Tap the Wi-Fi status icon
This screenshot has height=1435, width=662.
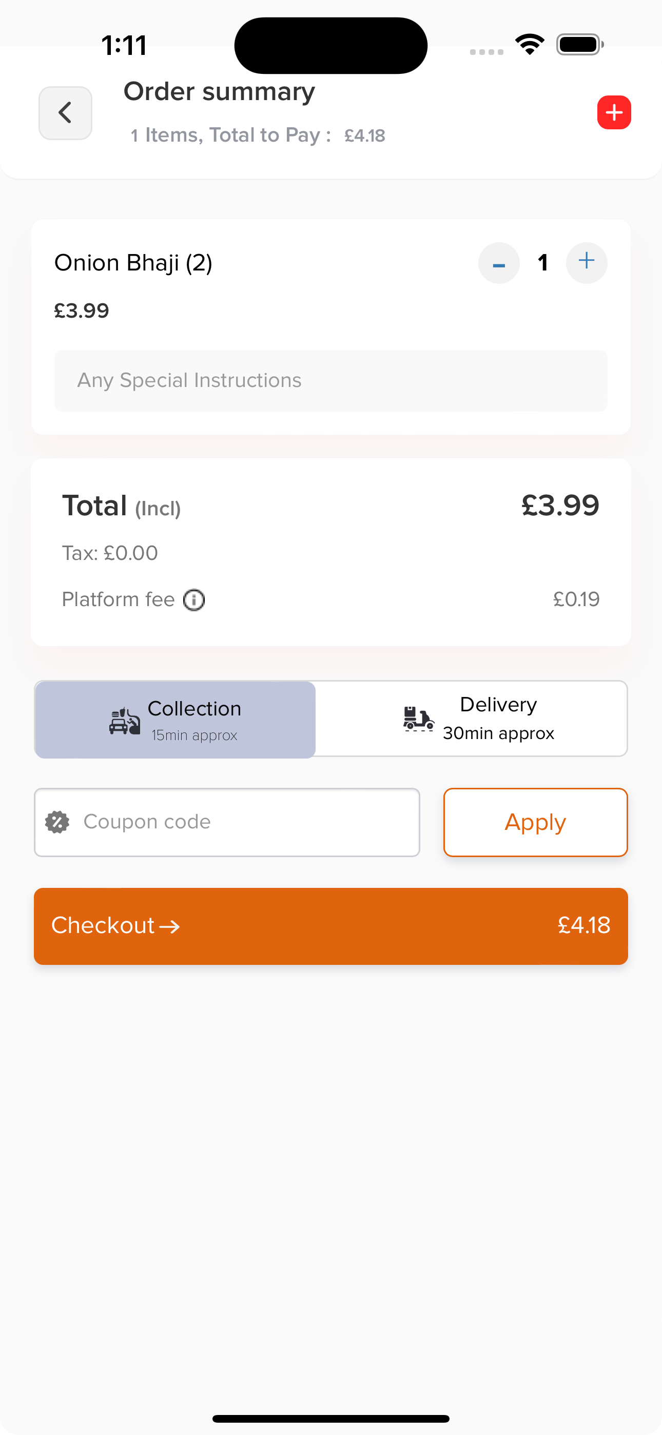click(x=530, y=45)
